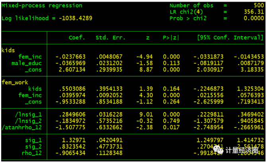Image resolution: width=267 pixels, height=162 pixels.
Task: Click the 'sig_1' row label
Action: [33, 141]
